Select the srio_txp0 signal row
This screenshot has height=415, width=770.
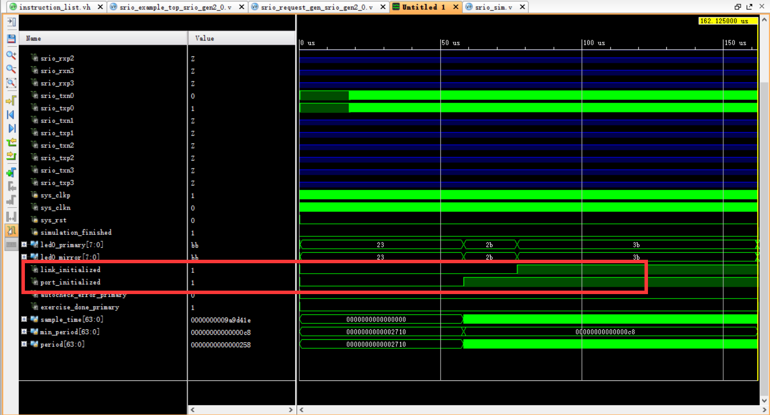coord(57,108)
